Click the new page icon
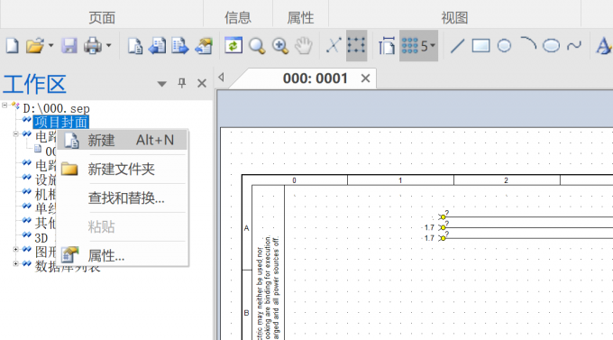The height and width of the screenshot is (340, 613). point(135,46)
